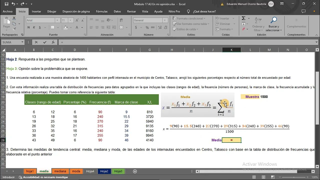Click the cancel X in the formula bar
The width and height of the screenshot is (320, 180).
[36, 42]
